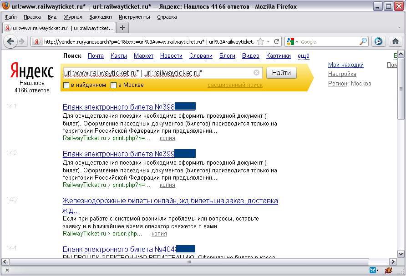Screen dimensions: 406x276
Task: Click the Google search magnifier icon
Action: coord(363,41)
